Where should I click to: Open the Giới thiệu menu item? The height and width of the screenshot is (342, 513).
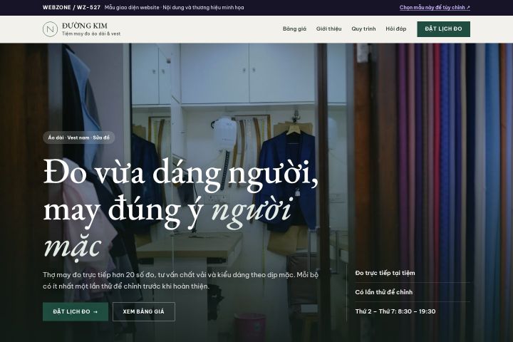click(328, 28)
